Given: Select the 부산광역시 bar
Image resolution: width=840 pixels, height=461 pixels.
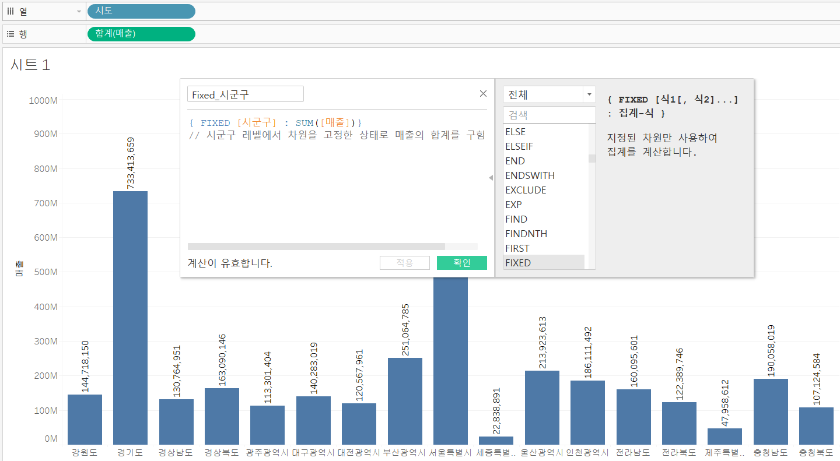Looking at the screenshot, I should [405, 401].
